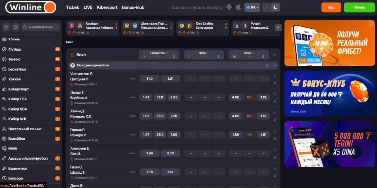Focus the event search field
Image resolution: width=377 pixels, height=188 pixels.
point(40,27)
